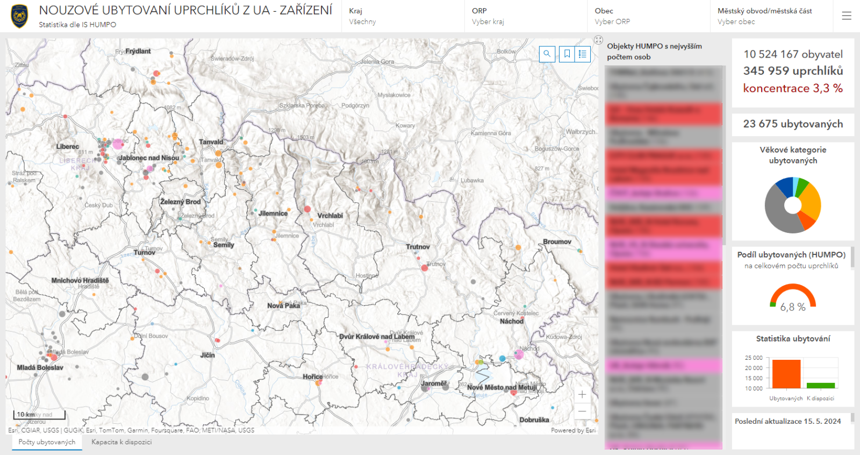Viewport: 860px width, 455px height.
Task: Switch to the Počty ubytovaných tab
Action: pos(47,442)
